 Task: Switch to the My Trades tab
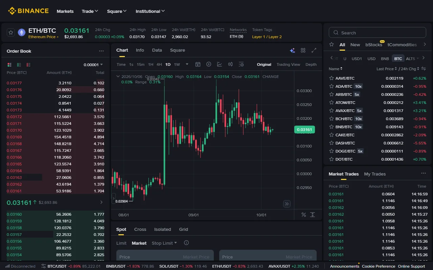pos(375,174)
